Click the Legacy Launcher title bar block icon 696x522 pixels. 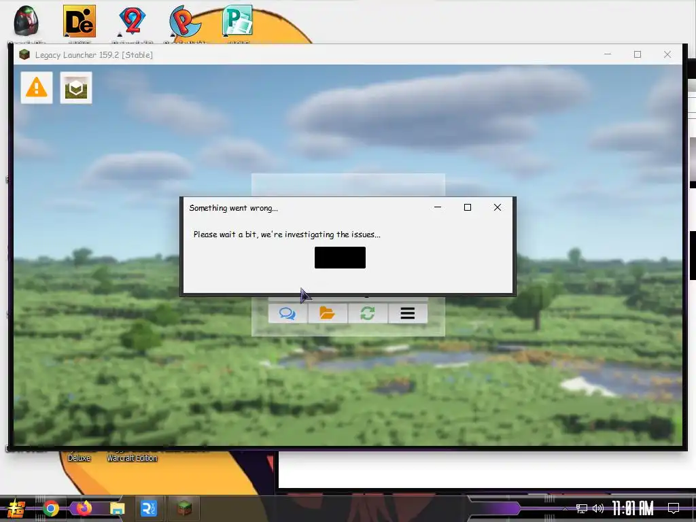coord(24,54)
